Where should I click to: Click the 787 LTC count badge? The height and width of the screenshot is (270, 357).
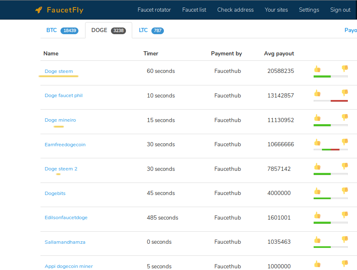click(158, 30)
